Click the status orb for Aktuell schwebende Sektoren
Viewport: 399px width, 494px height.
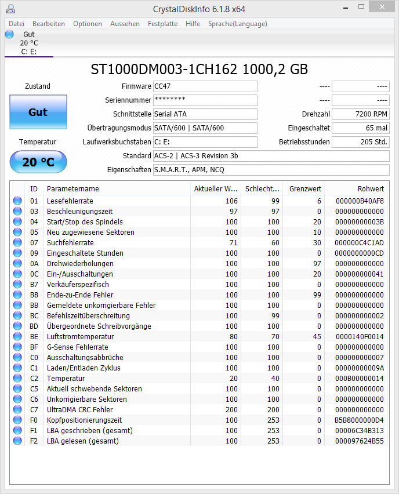(17, 388)
